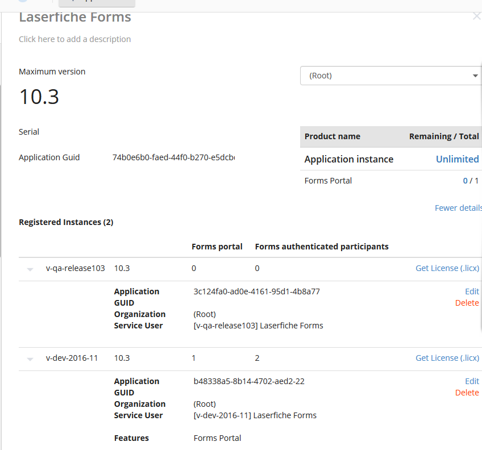Select the Application instance row label
The height and width of the screenshot is (450, 482).
coord(349,159)
